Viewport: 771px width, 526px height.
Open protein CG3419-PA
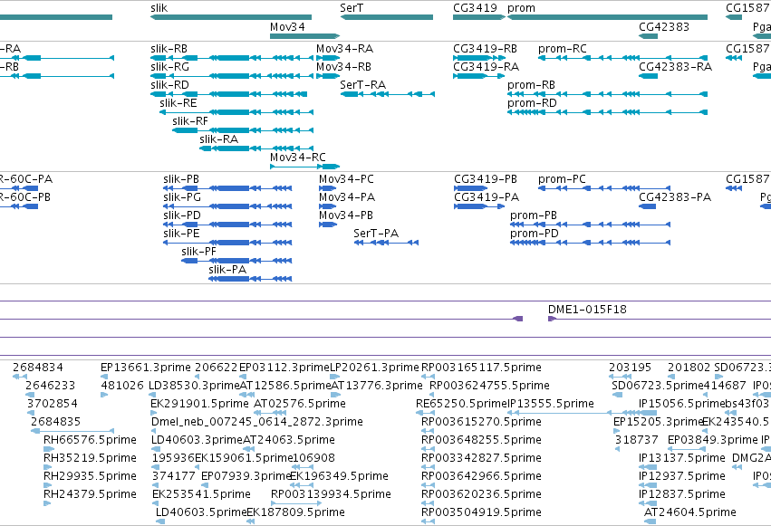(487, 197)
